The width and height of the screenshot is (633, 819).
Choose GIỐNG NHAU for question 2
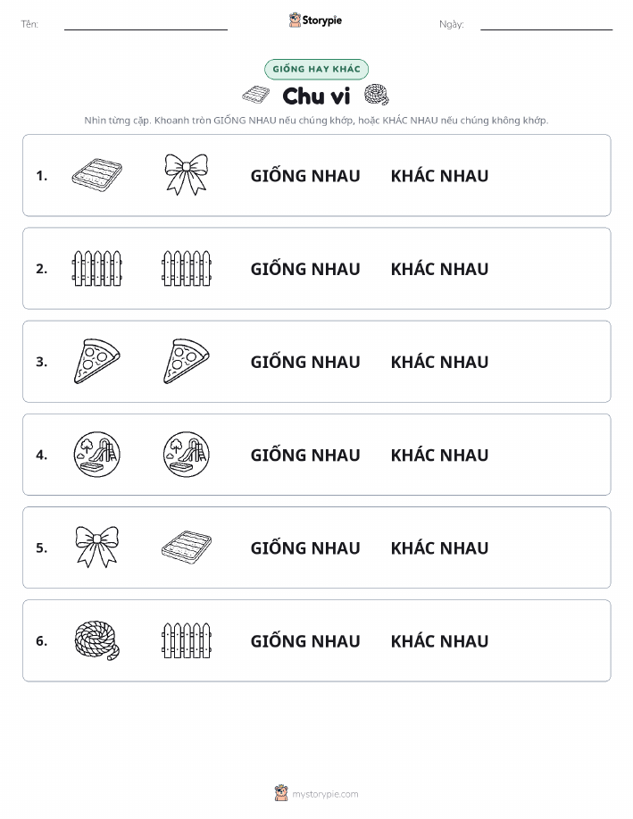click(x=305, y=268)
